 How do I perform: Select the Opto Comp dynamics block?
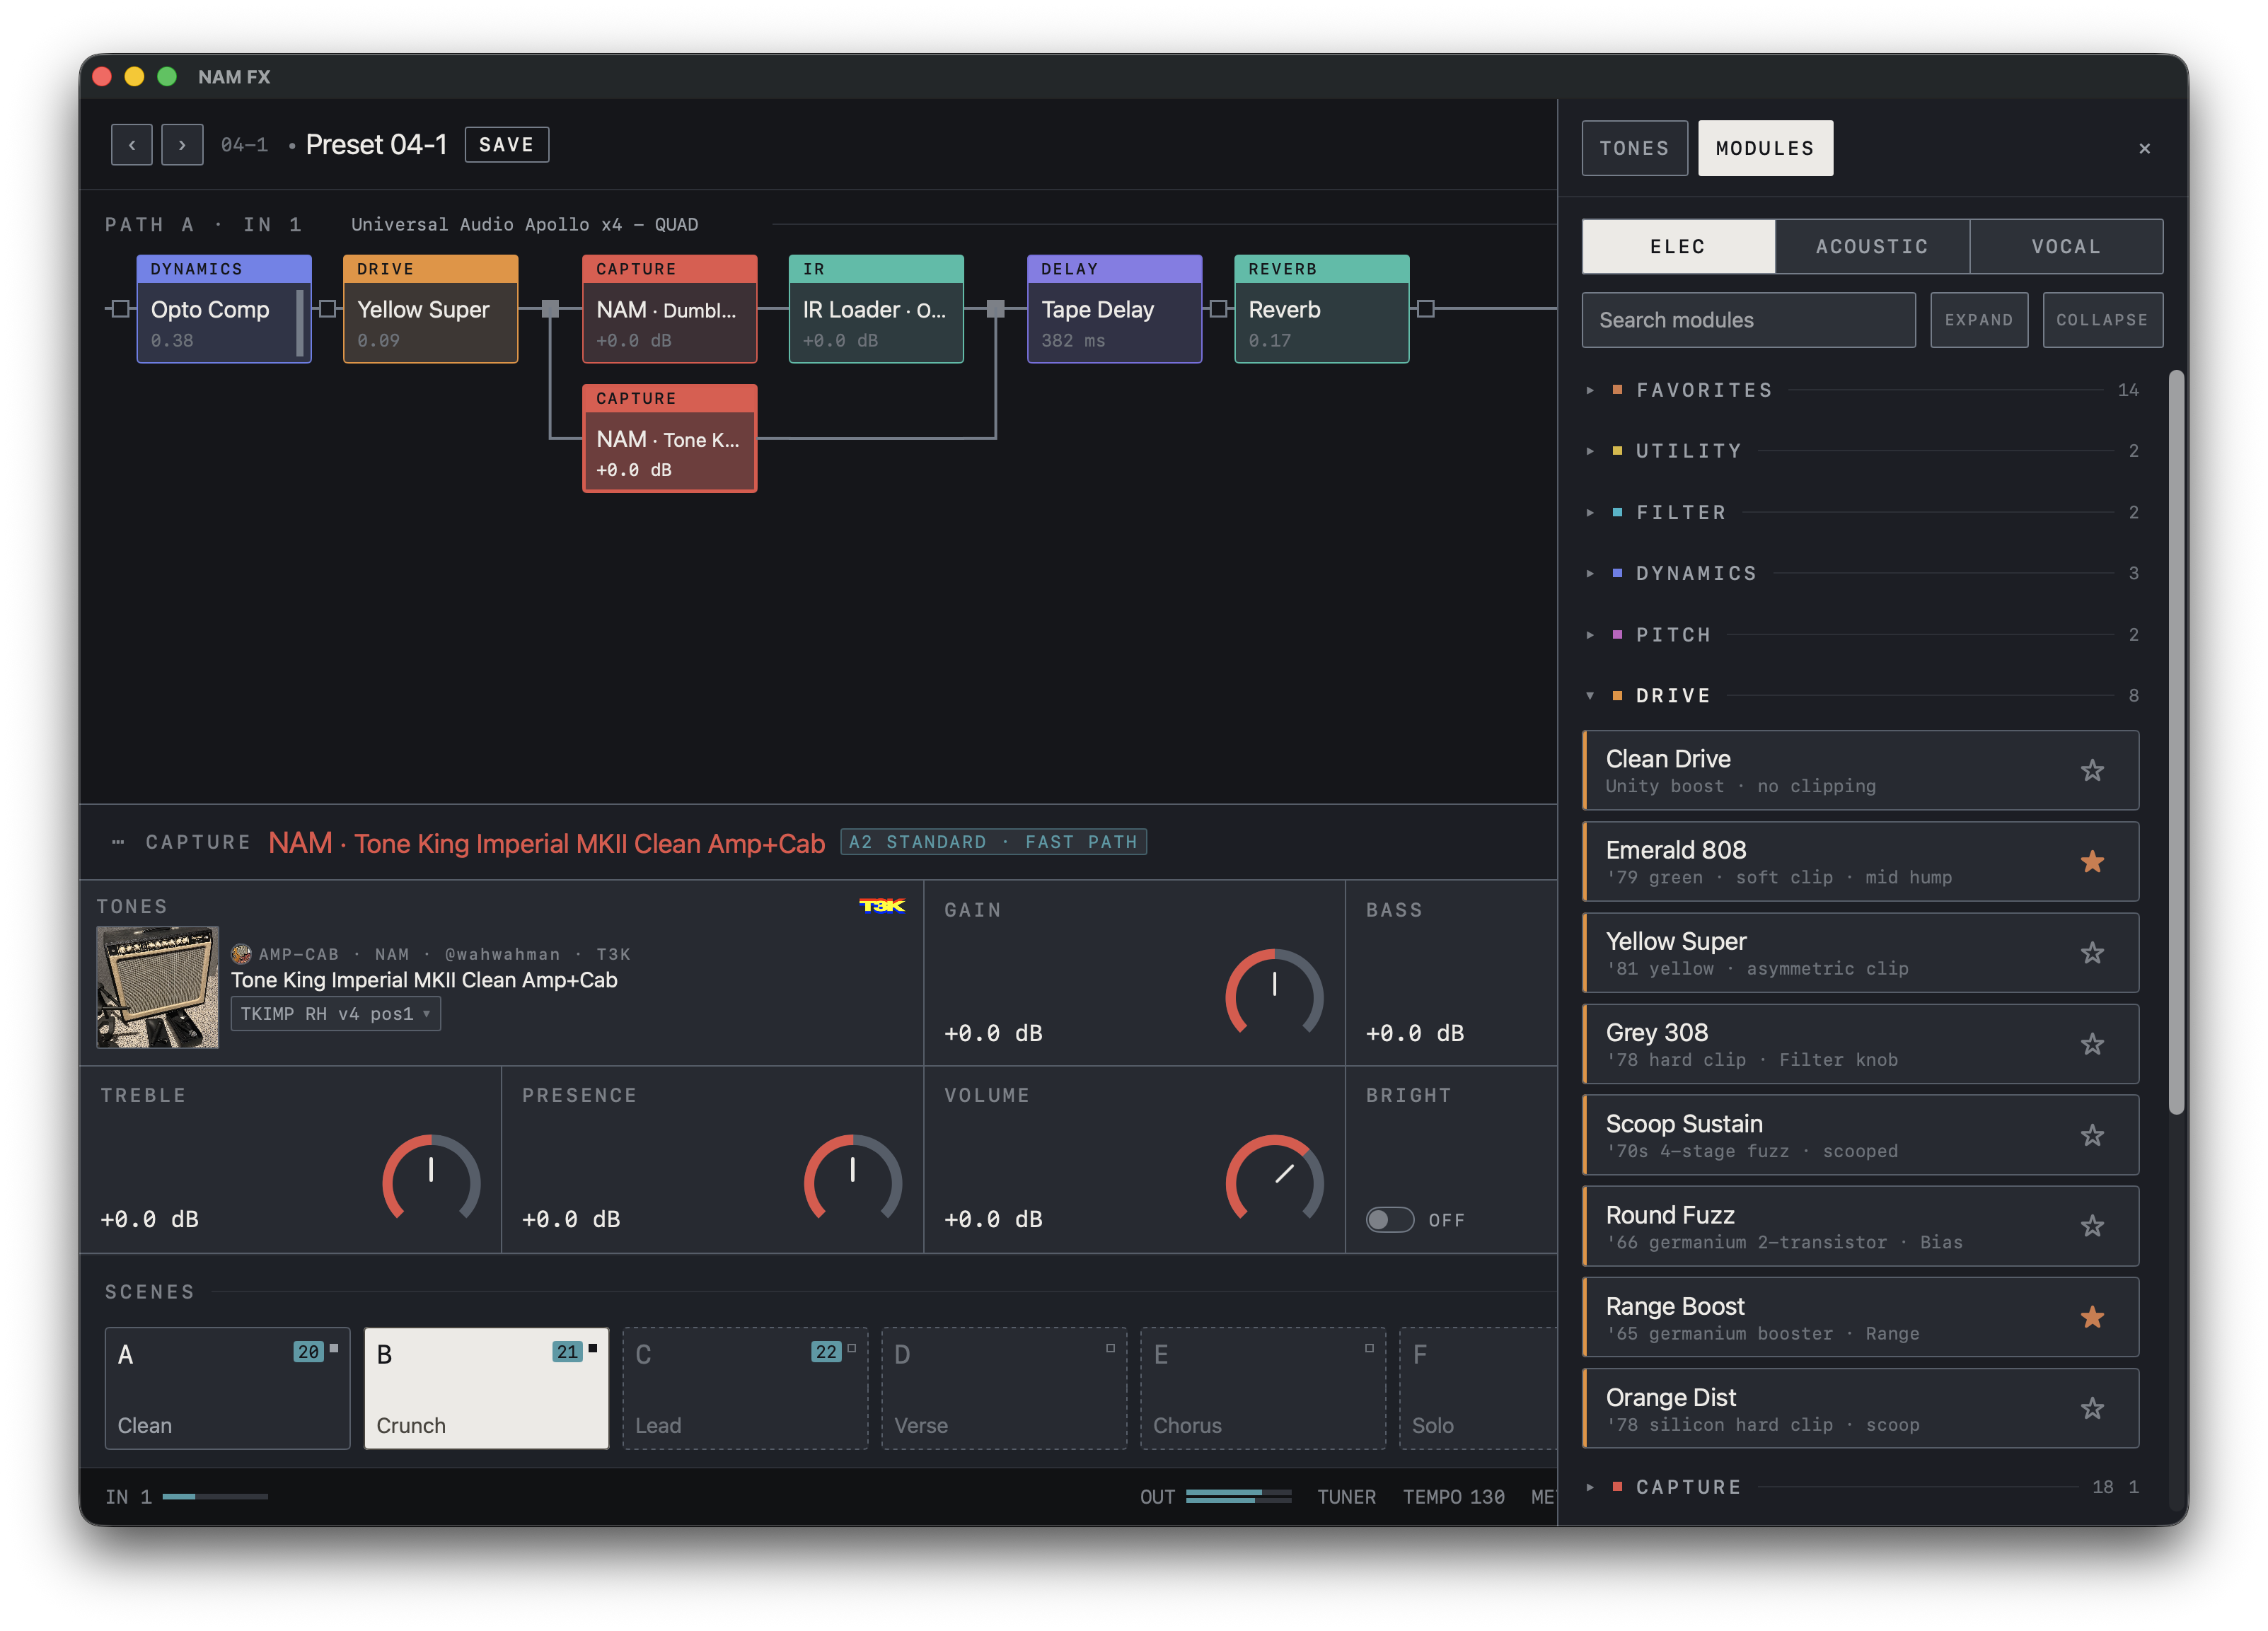pos(224,309)
